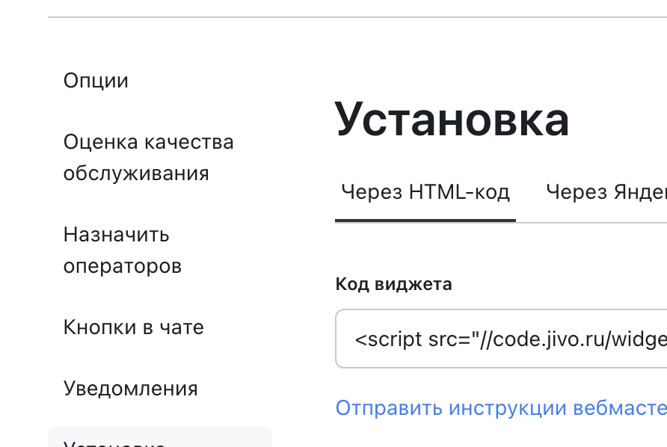Select Кнопки в чате in sidebar
667x447 pixels.
click(133, 327)
